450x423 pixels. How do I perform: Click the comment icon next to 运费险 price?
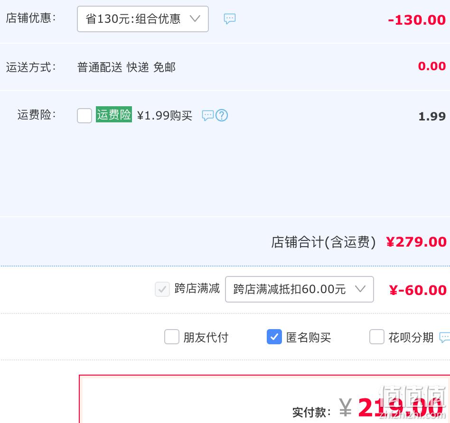tap(208, 116)
